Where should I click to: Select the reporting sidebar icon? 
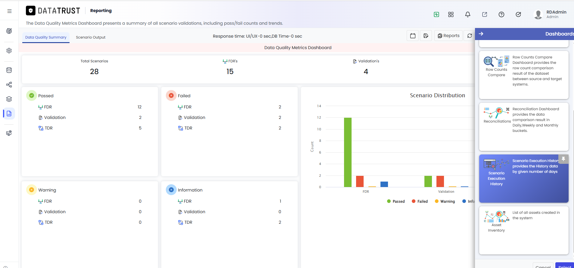(9, 114)
